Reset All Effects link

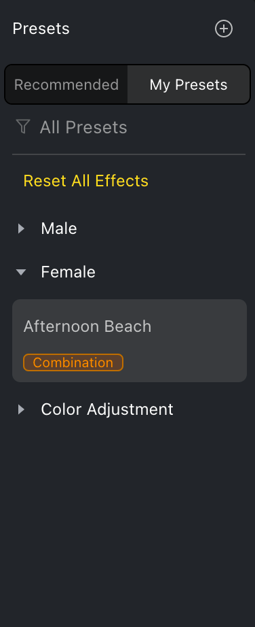(x=86, y=181)
